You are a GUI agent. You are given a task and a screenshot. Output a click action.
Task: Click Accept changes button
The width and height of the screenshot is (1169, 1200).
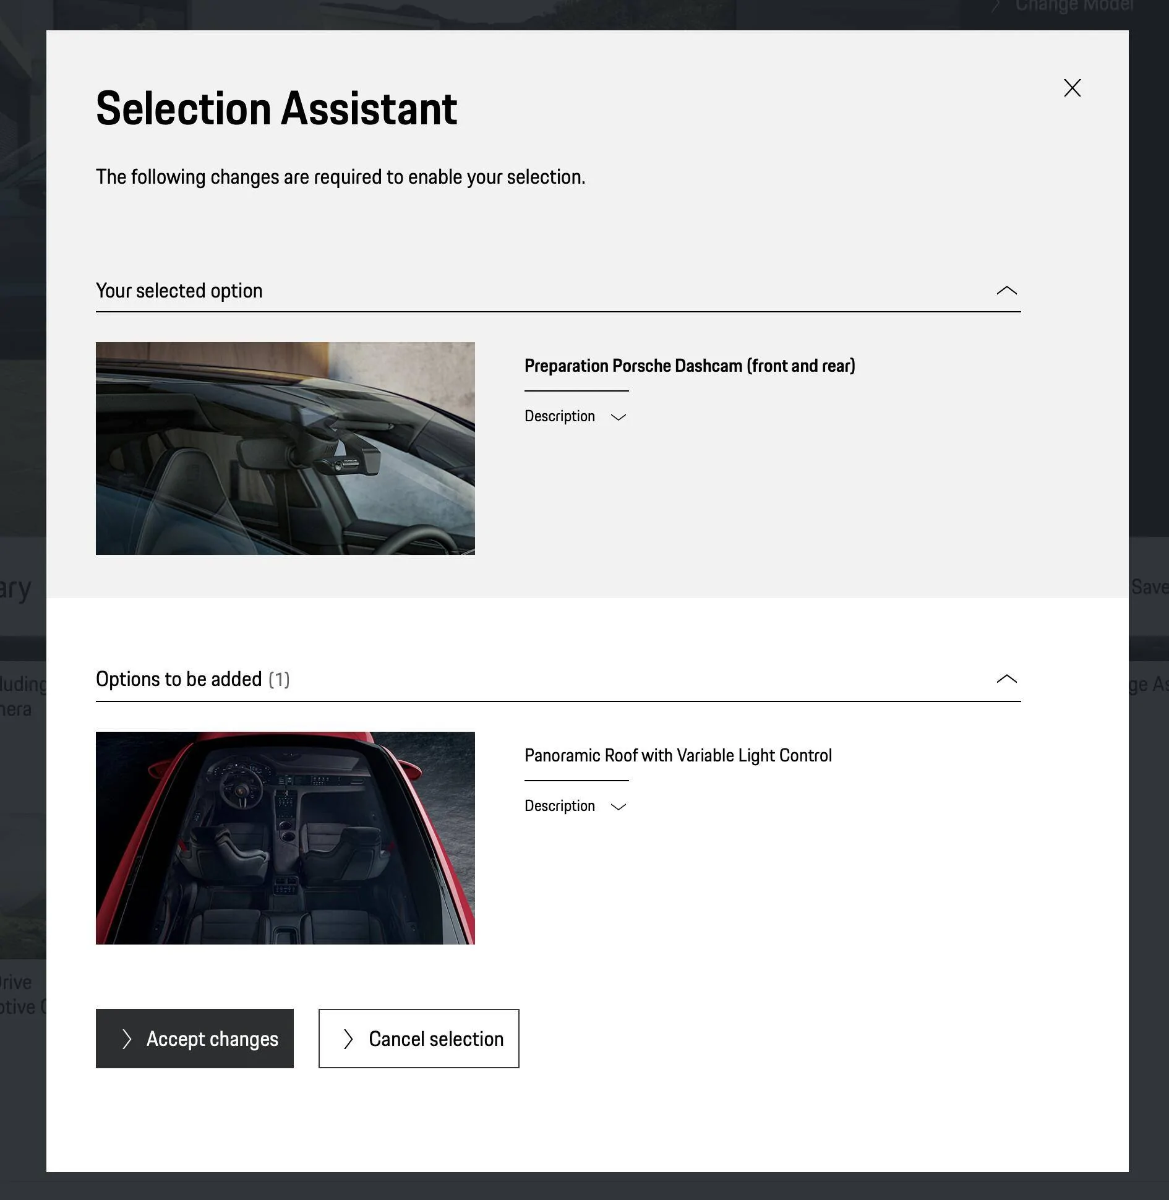(x=194, y=1039)
